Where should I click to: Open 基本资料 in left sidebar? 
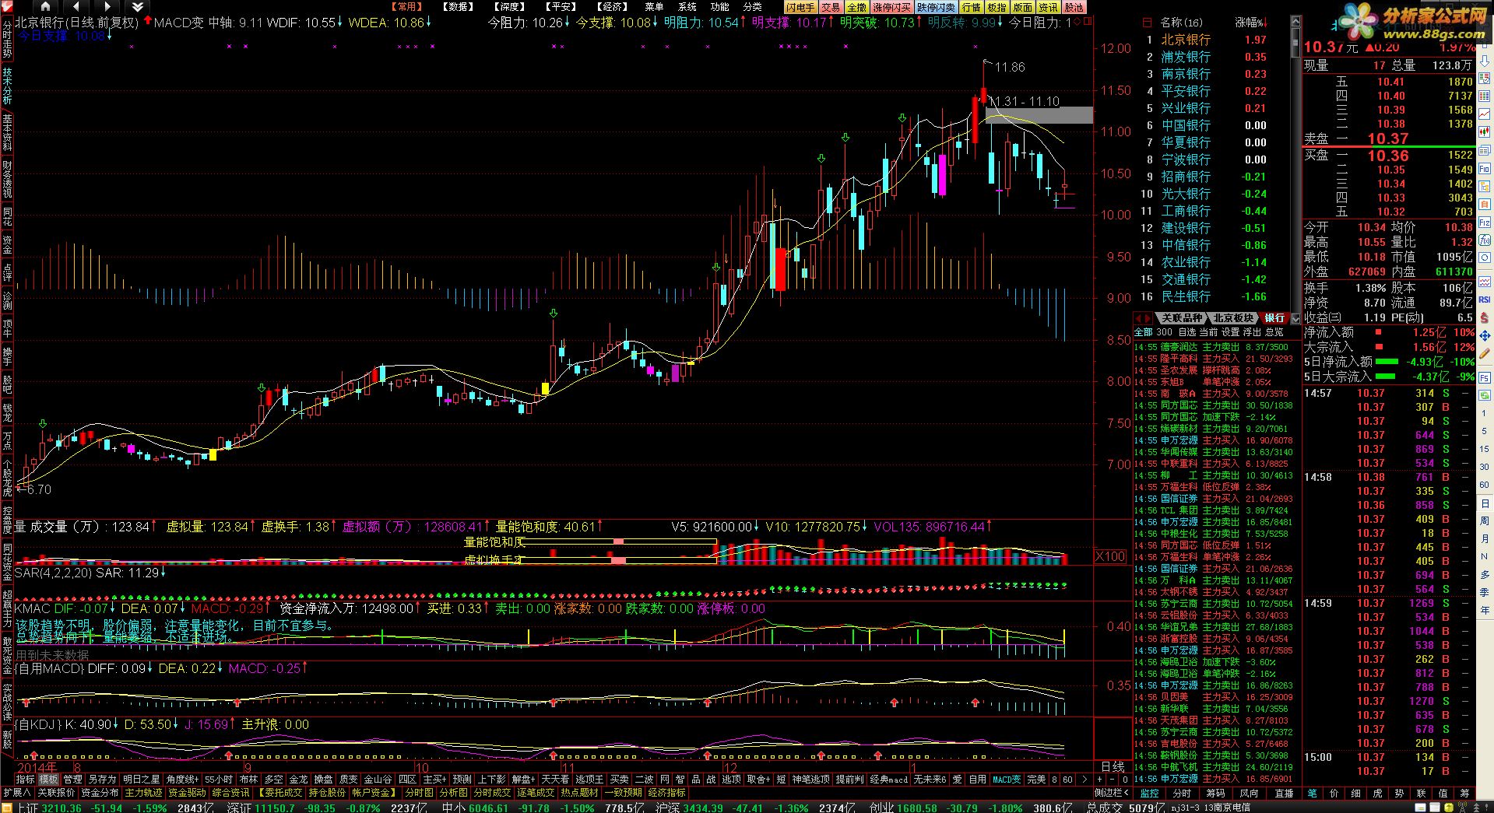pyautogui.click(x=7, y=133)
